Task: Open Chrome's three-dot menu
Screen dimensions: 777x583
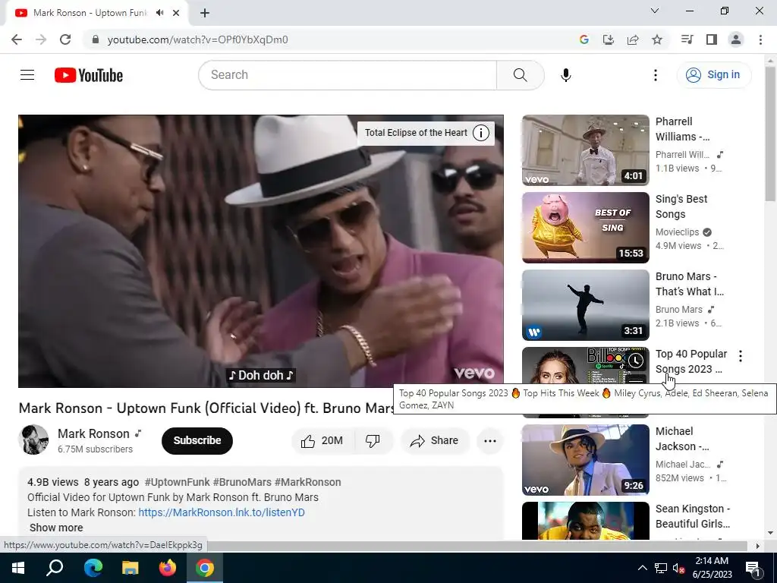Action: point(760,39)
